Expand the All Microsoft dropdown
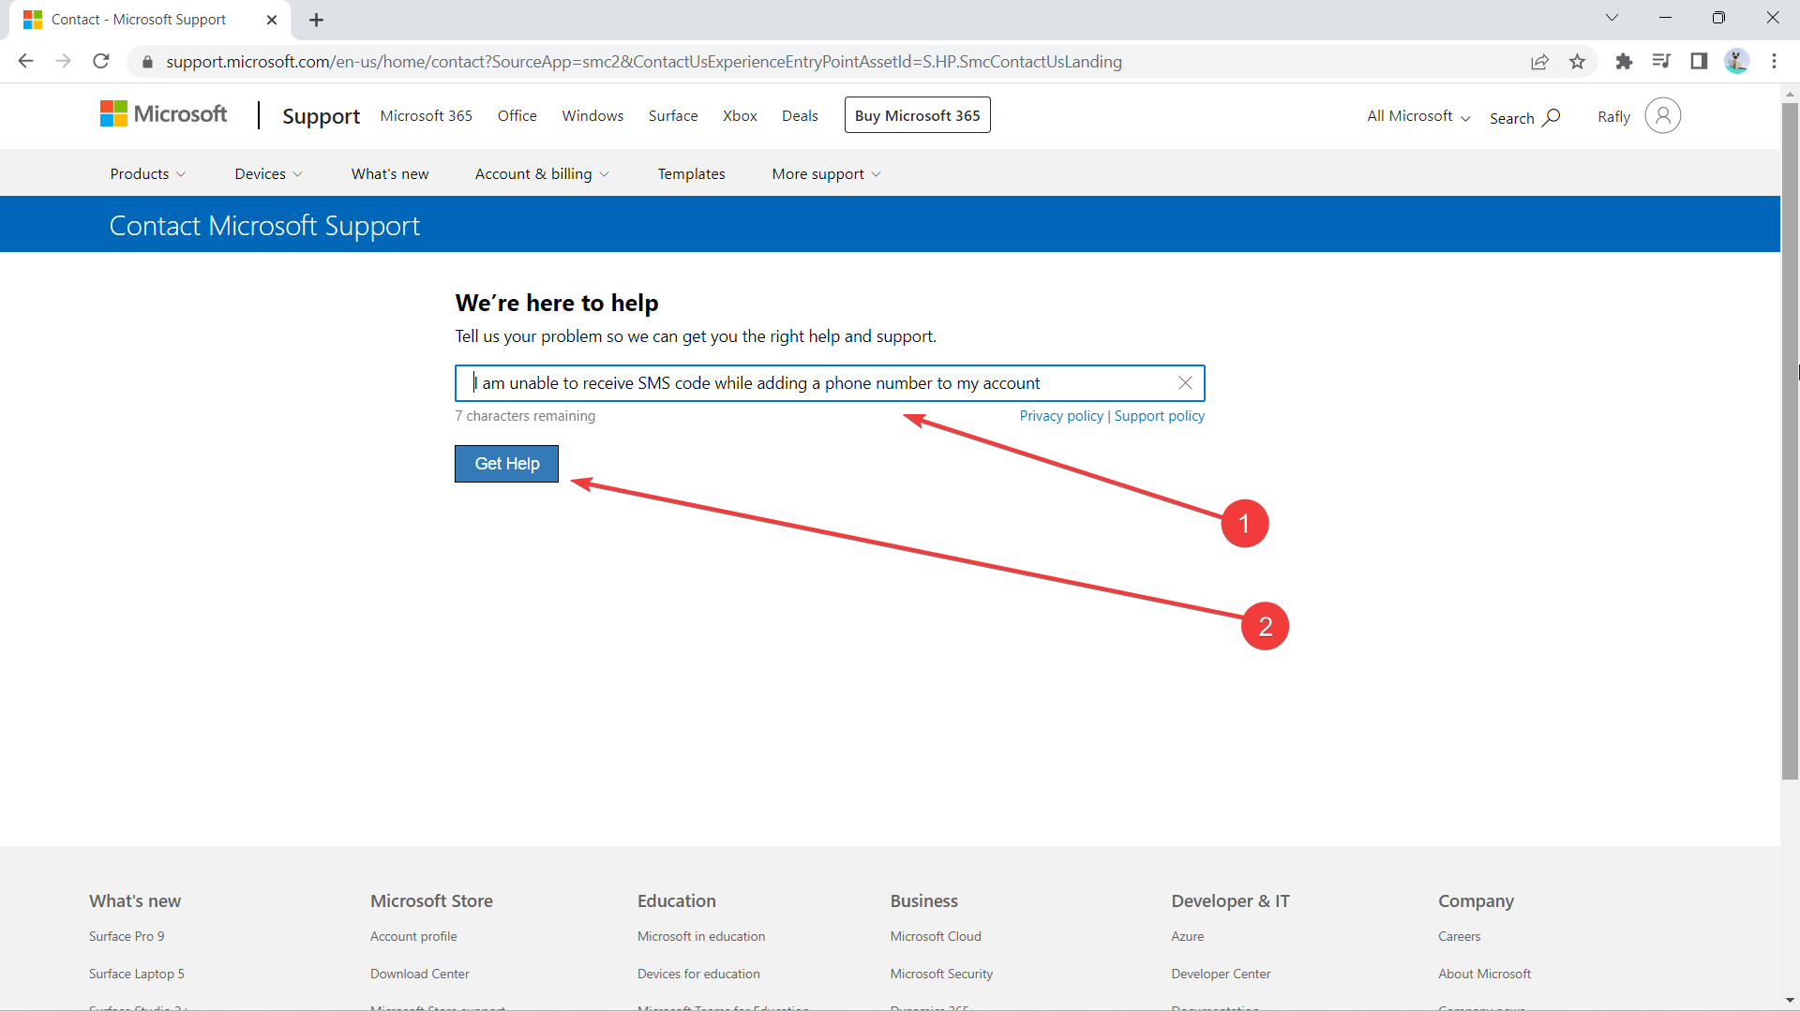Image resolution: width=1800 pixels, height=1012 pixels. (1418, 116)
